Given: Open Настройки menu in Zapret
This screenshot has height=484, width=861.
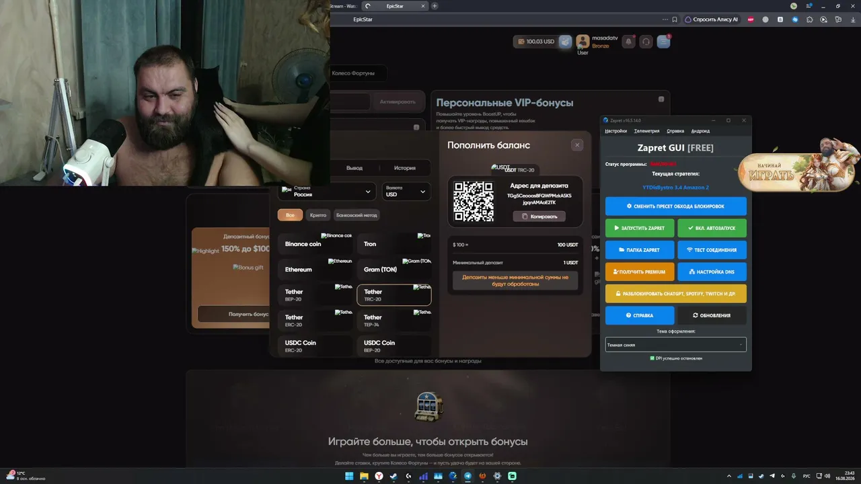Looking at the screenshot, I should click(x=615, y=131).
